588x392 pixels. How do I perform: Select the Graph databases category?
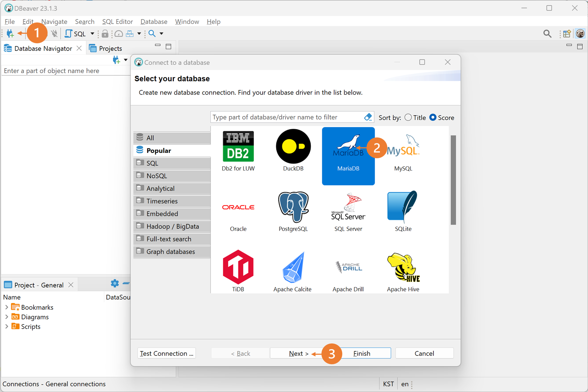click(172, 252)
